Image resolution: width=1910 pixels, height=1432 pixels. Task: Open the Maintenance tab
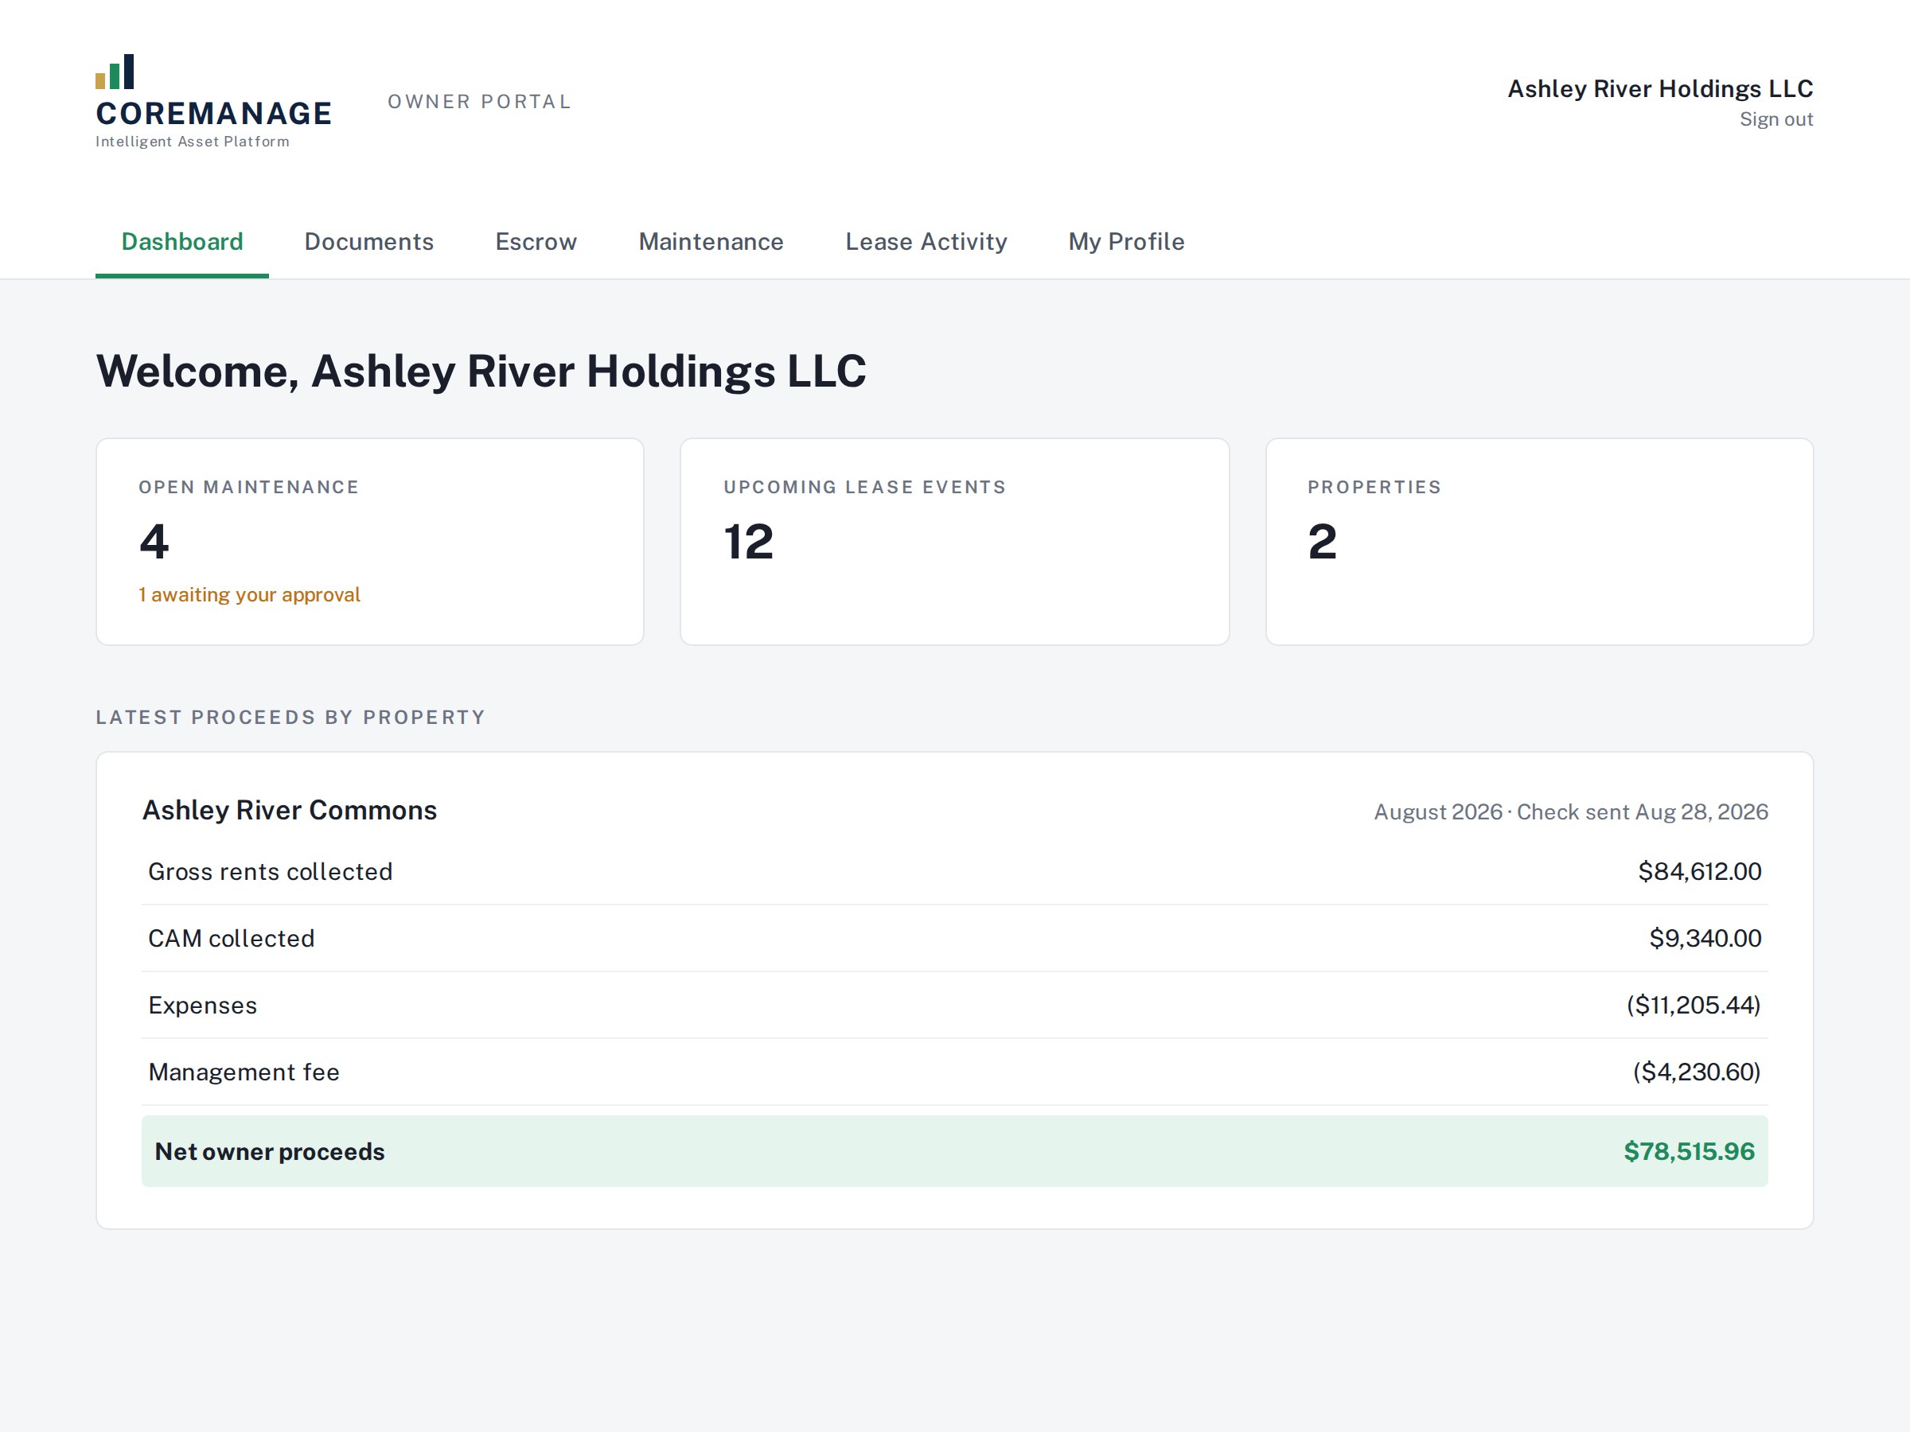click(x=711, y=242)
